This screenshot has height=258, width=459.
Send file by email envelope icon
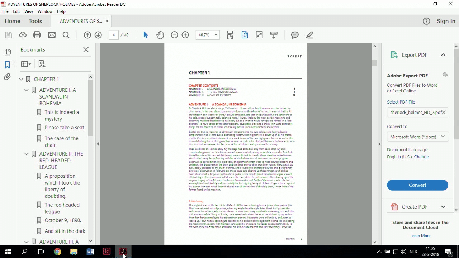pyautogui.click(x=52, y=35)
